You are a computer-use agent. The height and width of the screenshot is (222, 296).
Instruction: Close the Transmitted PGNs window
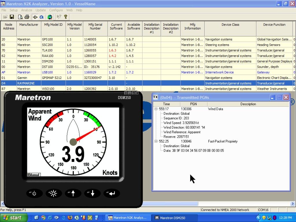point(286,97)
